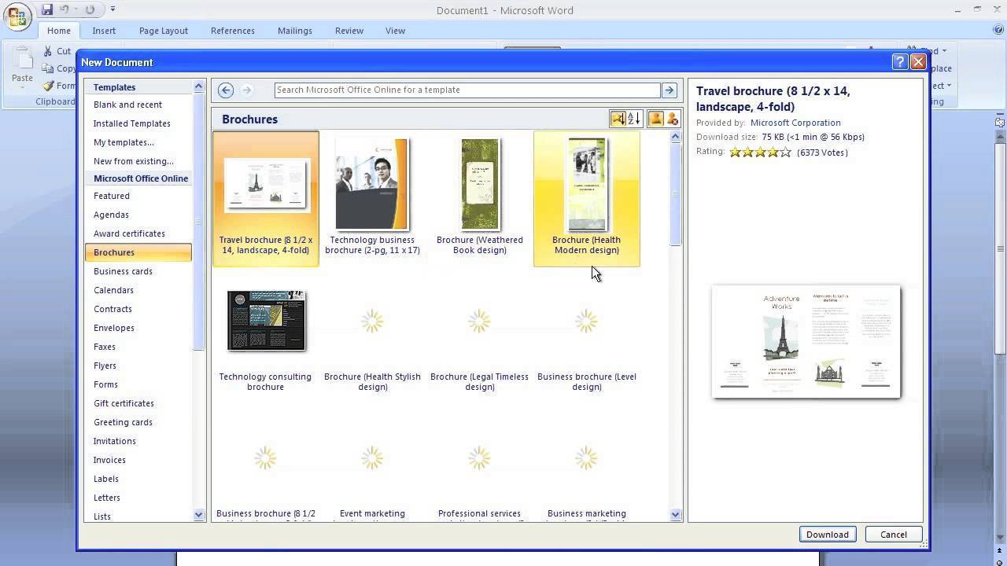
Task: Click the Back arrow in the dialog
Action: click(x=226, y=90)
